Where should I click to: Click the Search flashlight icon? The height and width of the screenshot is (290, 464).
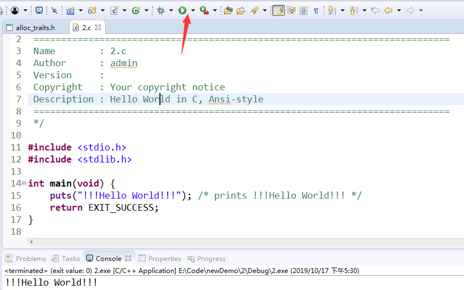[x=254, y=10]
